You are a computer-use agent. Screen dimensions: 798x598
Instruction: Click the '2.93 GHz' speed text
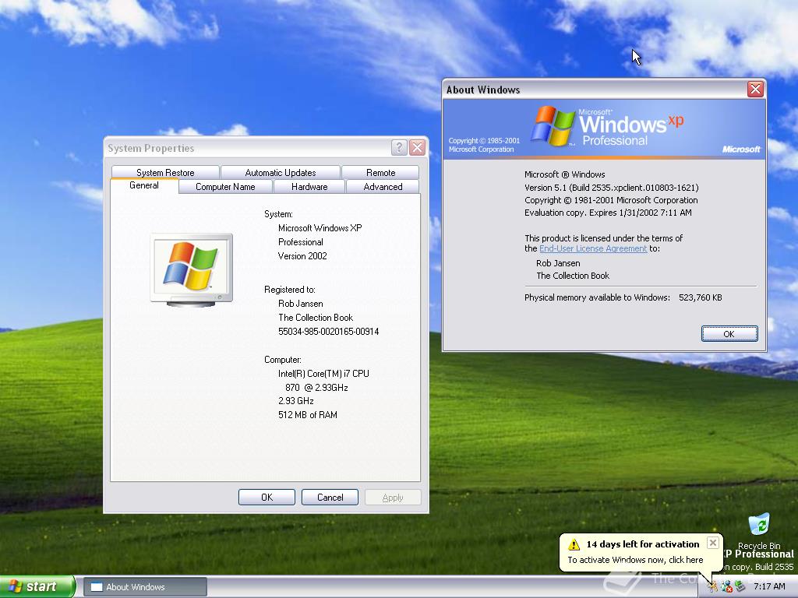(295, 401)
